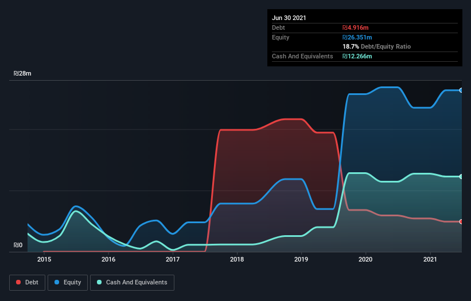The width and height of the screenshot is (471, 301).
Task: Click the 2019 axis label
Action: click(x=301, y=259)
